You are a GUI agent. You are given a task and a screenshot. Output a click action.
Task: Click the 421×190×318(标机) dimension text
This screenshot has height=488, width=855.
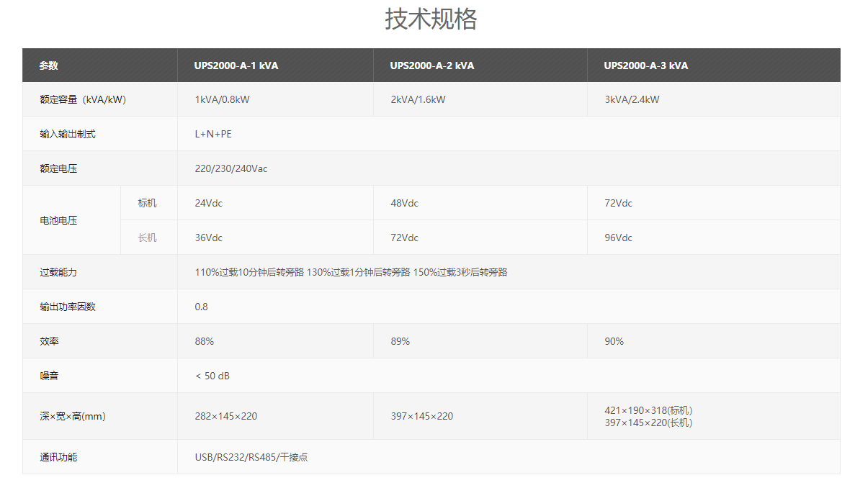pyautogui.click(x=648, y=410)
